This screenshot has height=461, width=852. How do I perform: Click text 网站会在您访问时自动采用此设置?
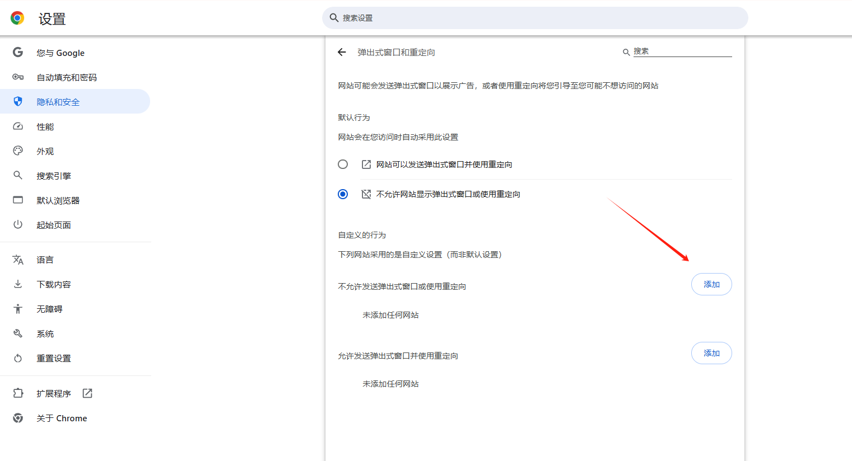pyautogui.click(x=398, y=137)
